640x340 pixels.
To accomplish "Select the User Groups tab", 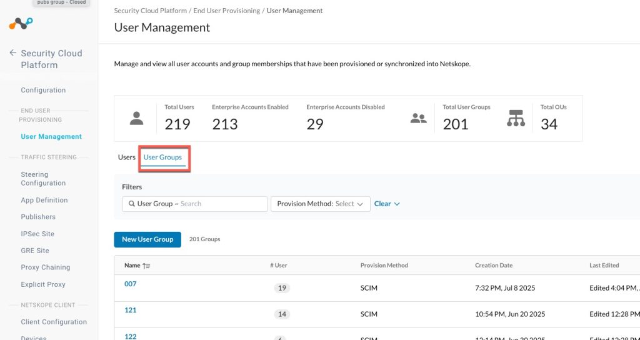I will 162,157.
